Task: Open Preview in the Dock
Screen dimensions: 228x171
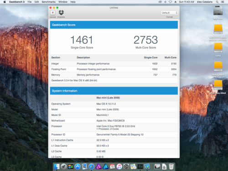Action: point(84,166)
